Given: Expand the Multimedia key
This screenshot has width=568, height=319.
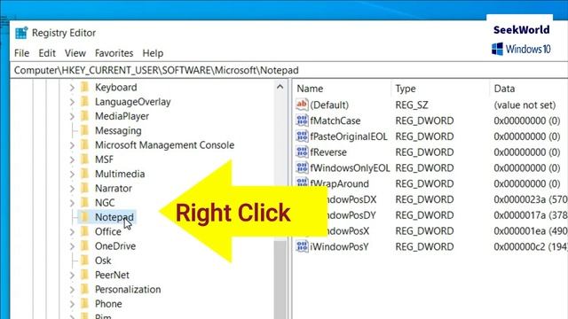Looking at the screenshot, I should tap(72, 175).
